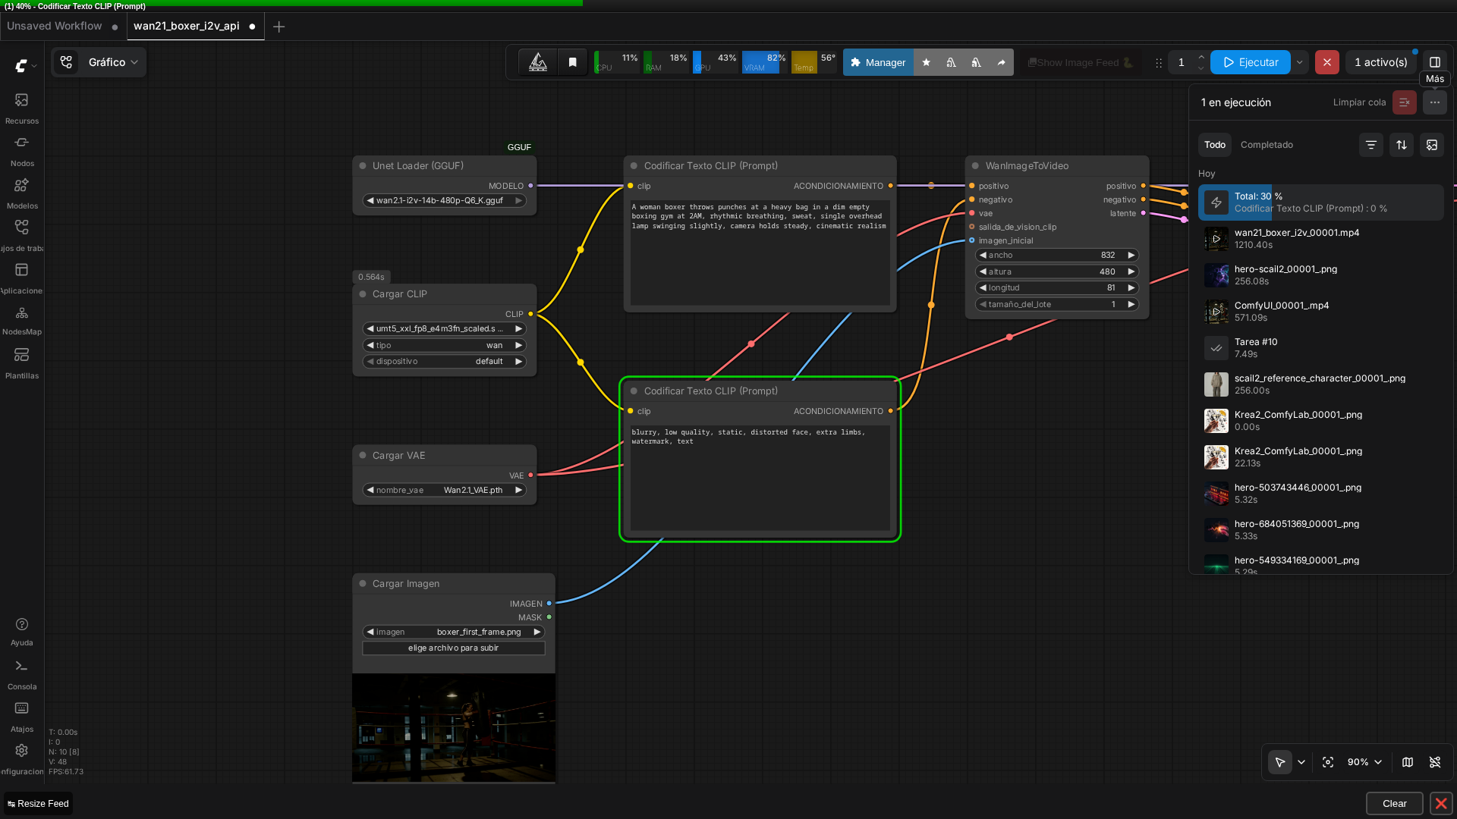Click the boxer_first_frame.png image preview
The image size is (1457, 819).
[454, 728]
